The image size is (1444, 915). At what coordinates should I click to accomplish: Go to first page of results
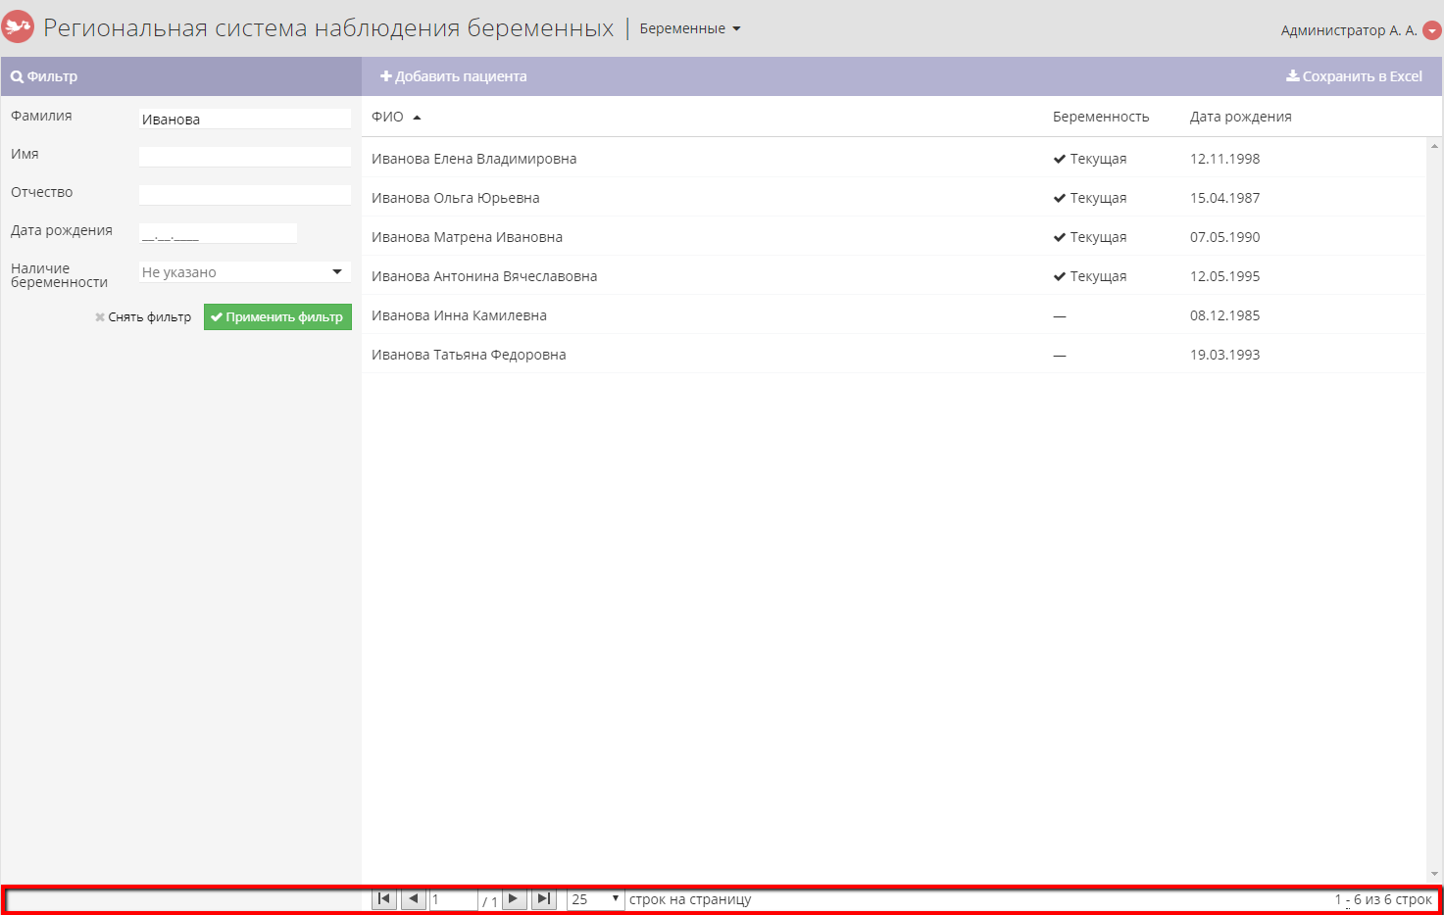pos(384,899)
